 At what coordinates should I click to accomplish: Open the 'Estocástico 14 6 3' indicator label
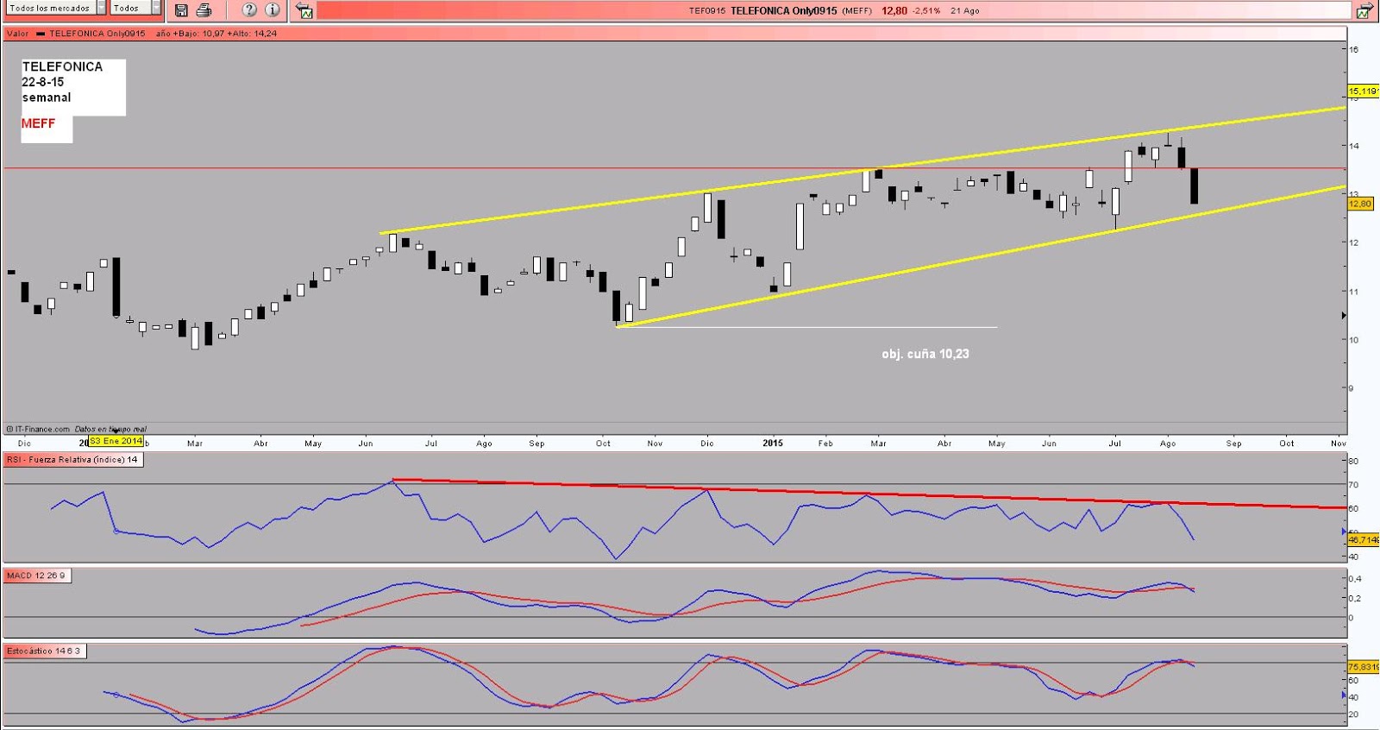pyautogui.click(x=44, y=651)
